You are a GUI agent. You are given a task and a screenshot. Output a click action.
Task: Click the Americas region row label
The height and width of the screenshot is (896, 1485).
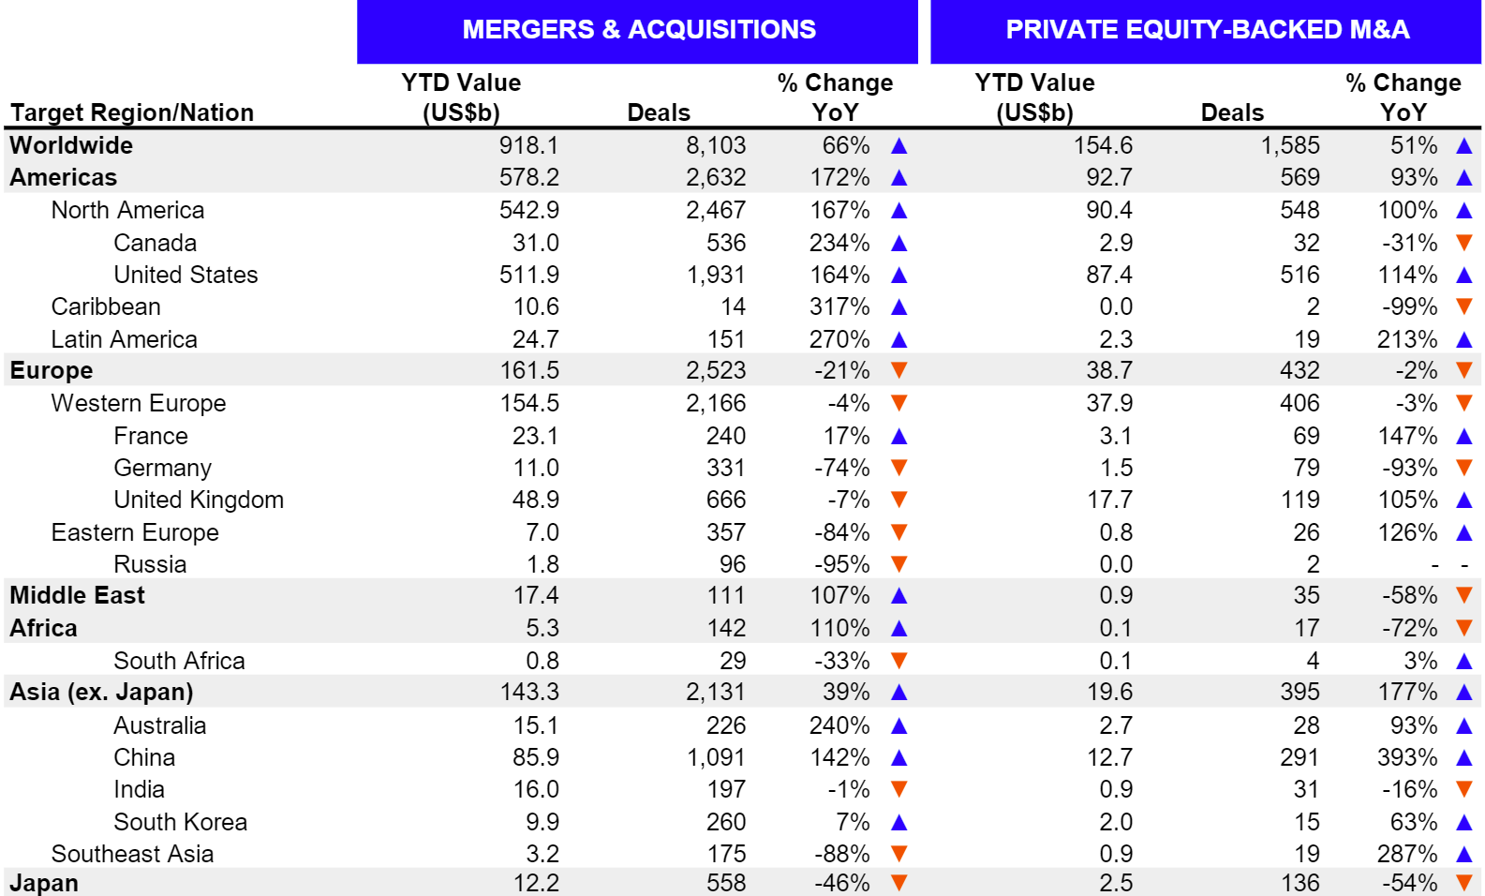pos(64,177)
